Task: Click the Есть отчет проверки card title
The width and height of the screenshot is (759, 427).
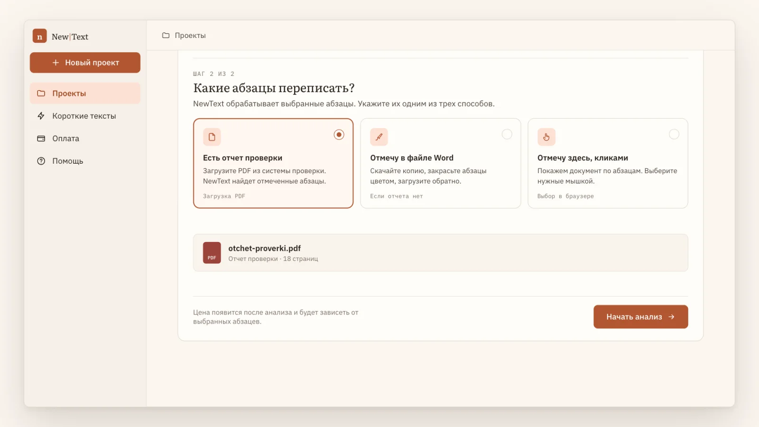Action: 242,158
